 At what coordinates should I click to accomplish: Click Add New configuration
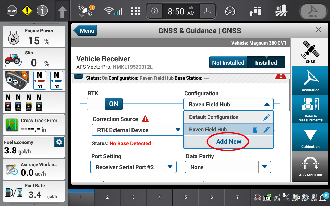(228, 142)
